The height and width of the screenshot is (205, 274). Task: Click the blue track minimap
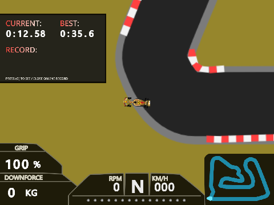tap(239, 178)
